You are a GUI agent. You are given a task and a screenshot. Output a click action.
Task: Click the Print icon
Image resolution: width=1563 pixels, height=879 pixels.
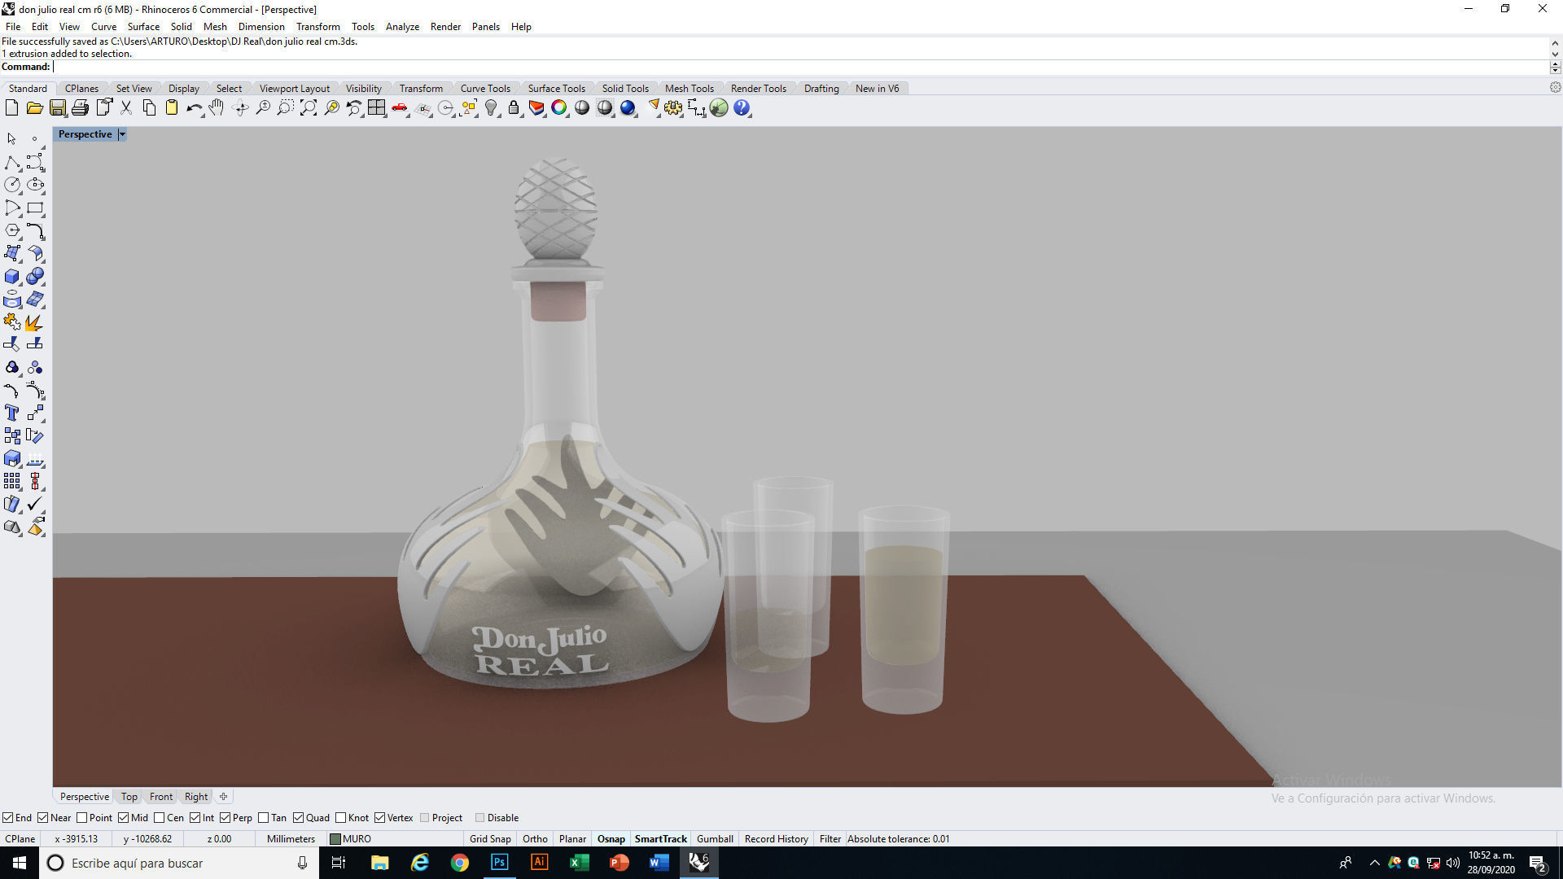point(80,107)
